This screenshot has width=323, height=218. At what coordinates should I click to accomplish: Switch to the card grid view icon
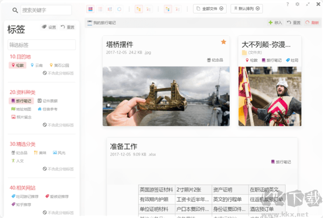tap(90, 9)
